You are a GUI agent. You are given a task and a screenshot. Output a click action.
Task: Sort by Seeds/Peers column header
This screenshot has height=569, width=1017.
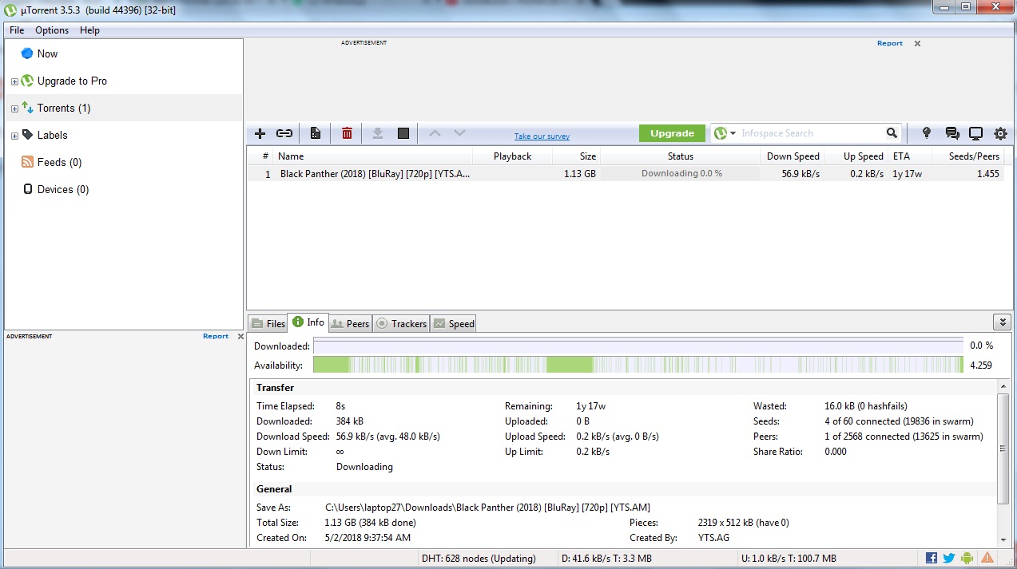[967, 156]
